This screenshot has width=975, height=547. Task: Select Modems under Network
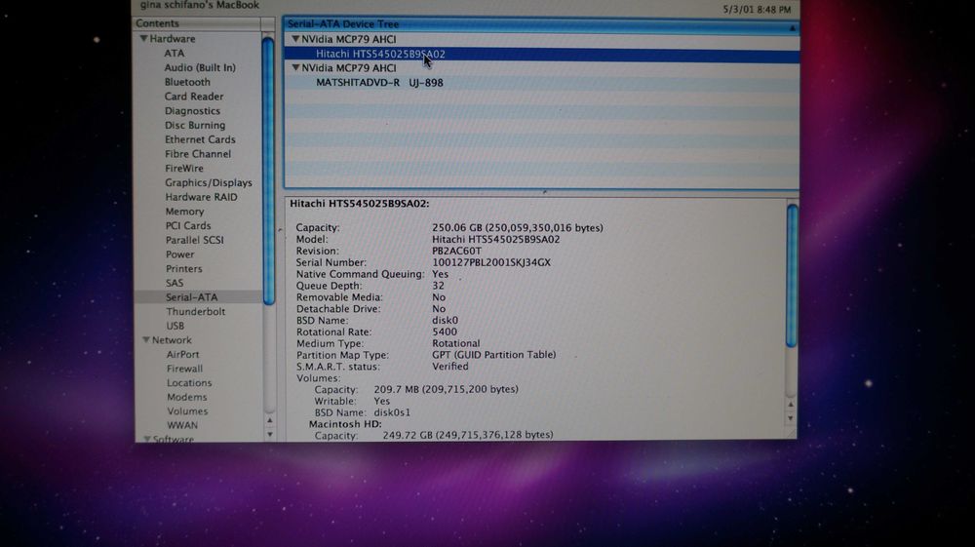tap(187, 397)
